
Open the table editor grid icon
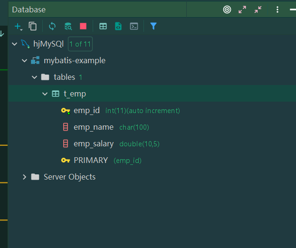coord(103,26)
